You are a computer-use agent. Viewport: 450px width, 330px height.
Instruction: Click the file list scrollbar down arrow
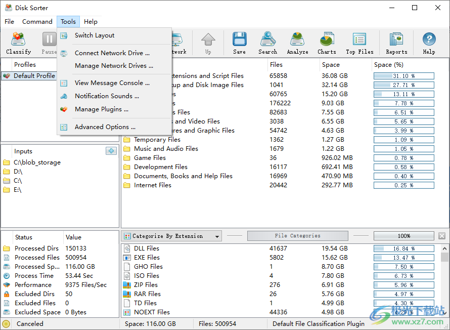(444, 313)
